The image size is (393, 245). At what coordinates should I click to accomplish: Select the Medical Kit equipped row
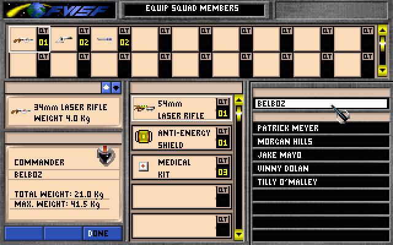(182, 167)
